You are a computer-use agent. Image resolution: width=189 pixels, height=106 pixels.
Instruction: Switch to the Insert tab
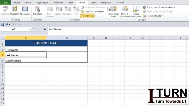pos(28,2)
